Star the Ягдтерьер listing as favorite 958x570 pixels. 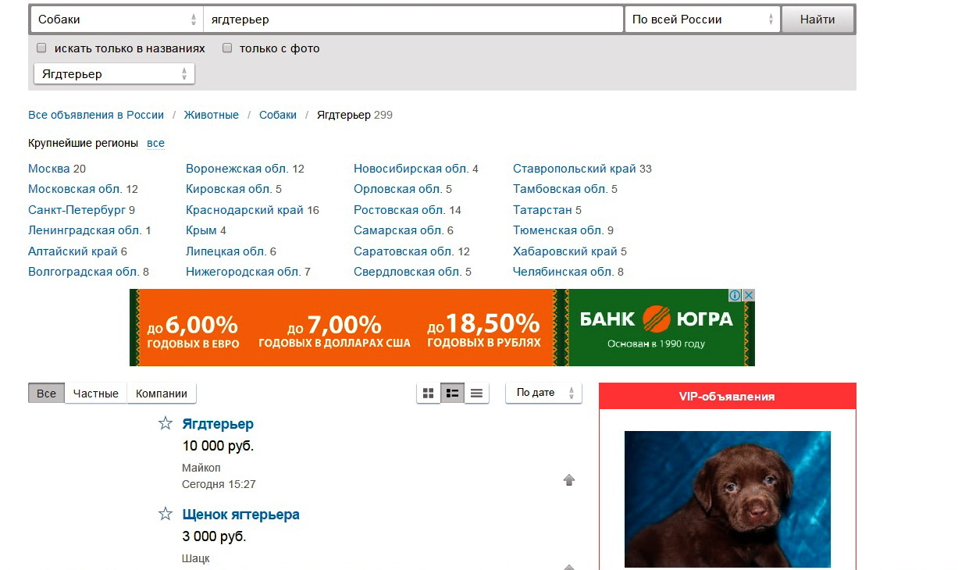166,423
